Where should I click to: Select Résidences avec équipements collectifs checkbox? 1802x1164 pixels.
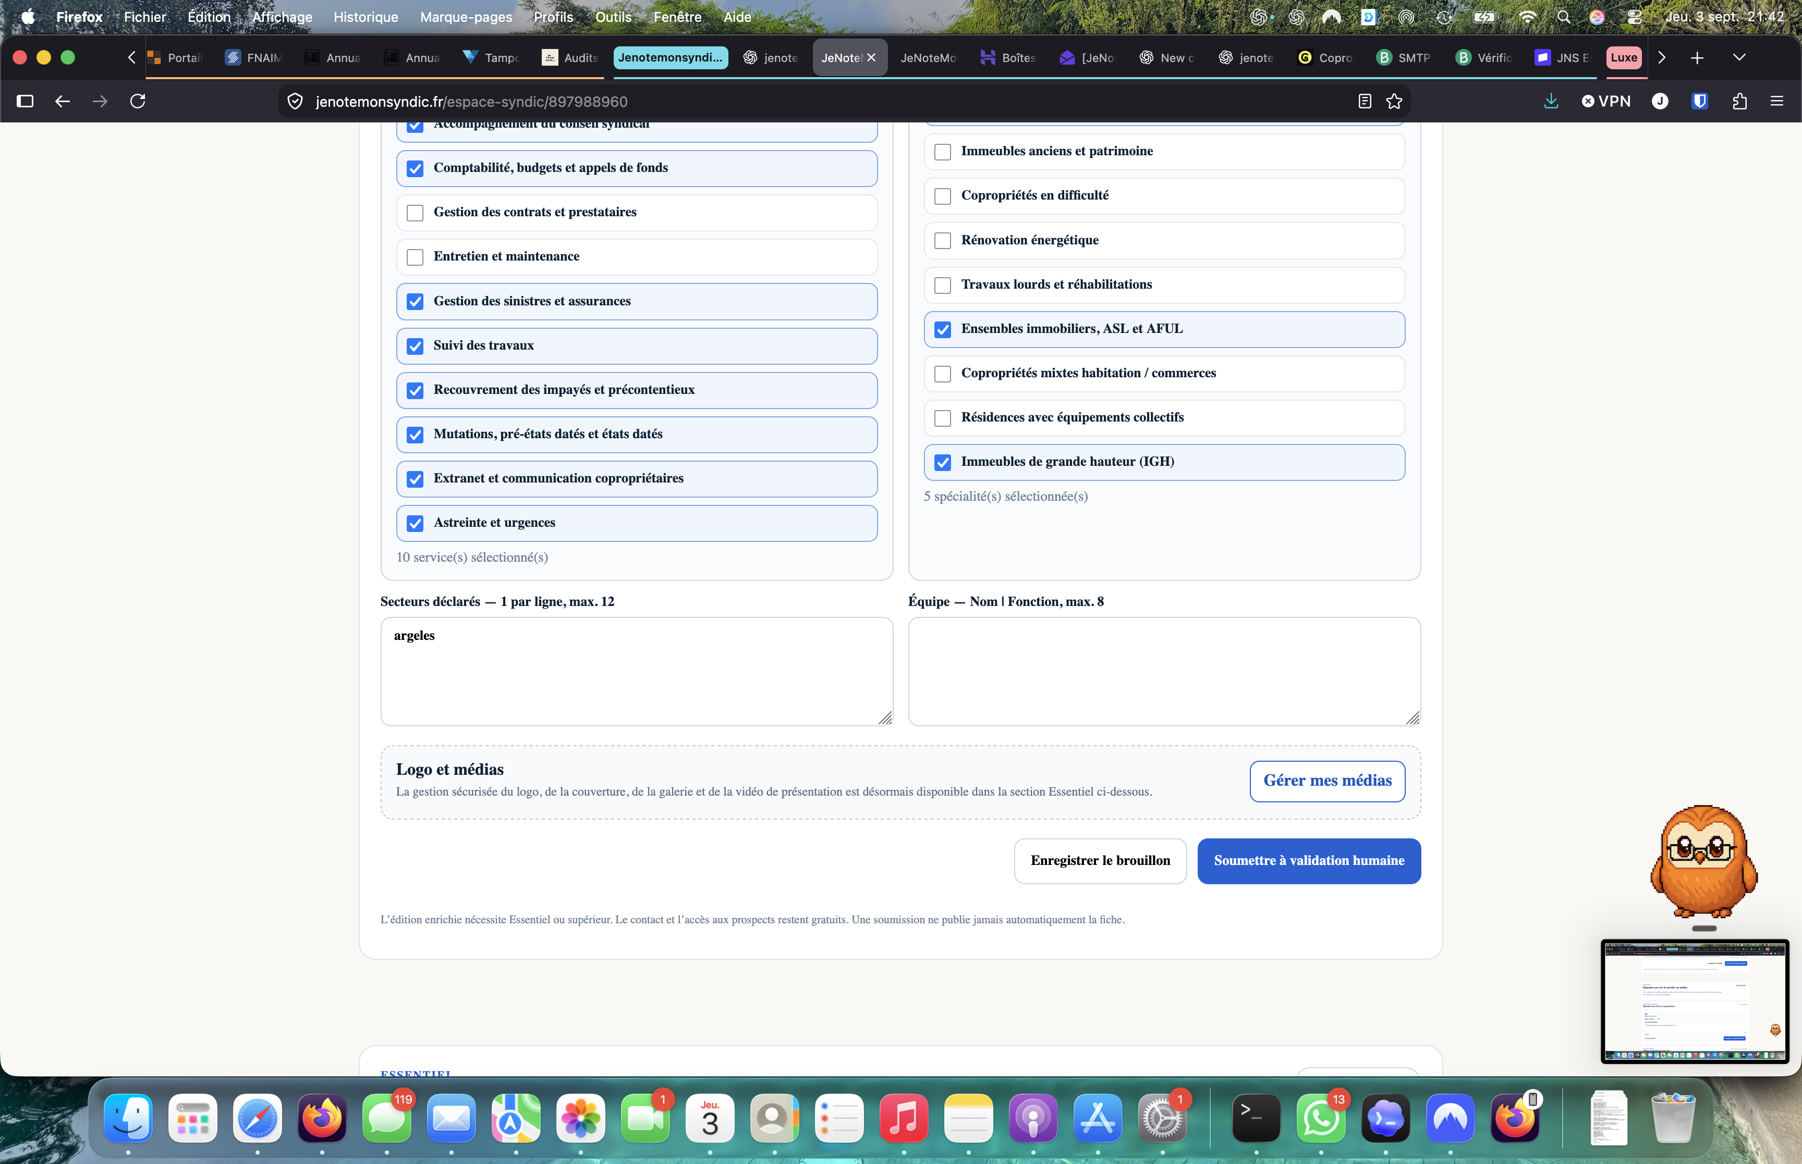point(943,418)
